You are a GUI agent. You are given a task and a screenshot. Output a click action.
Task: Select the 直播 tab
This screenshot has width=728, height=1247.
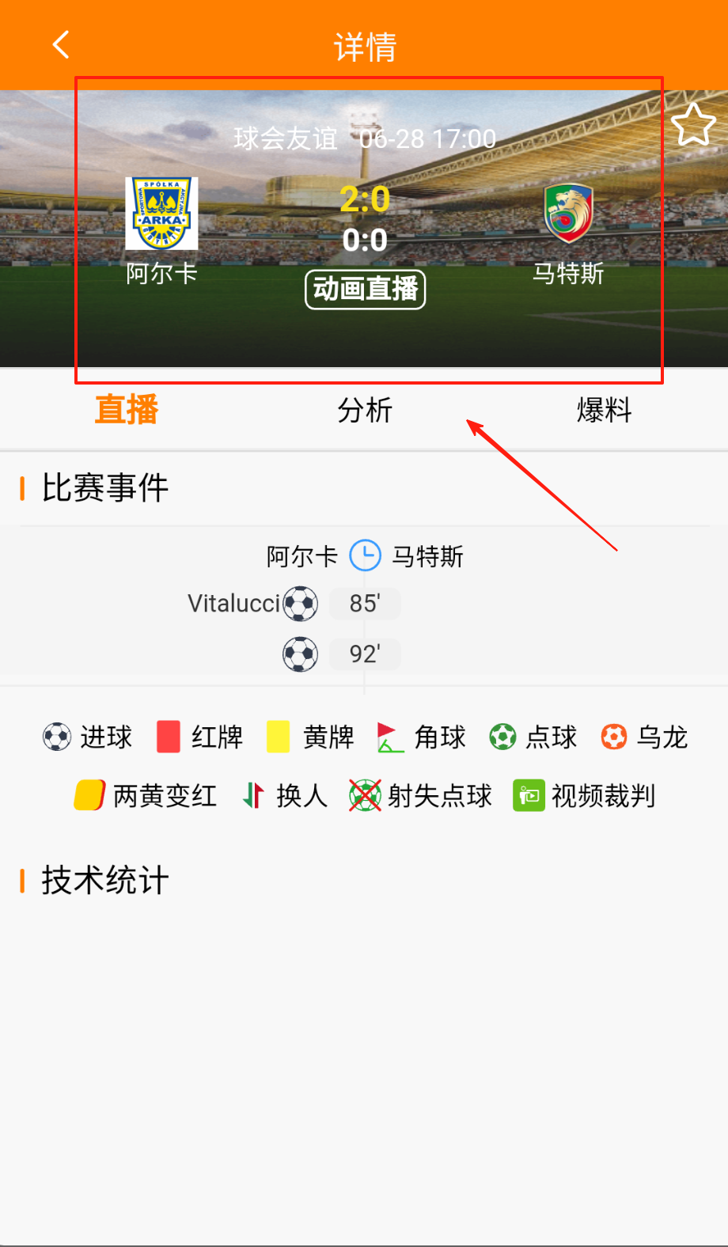pos(127,410)
